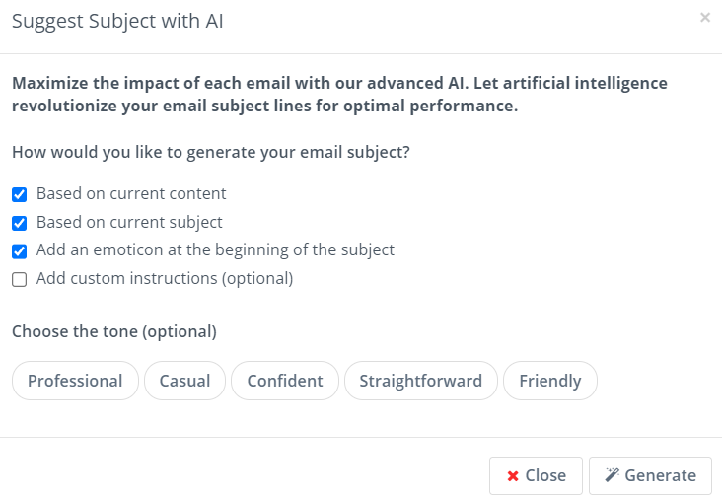Screen dimensions: 722x498
Task: Select the Straightforward tone
Action: pyautogui.click(x=421, y=381)
